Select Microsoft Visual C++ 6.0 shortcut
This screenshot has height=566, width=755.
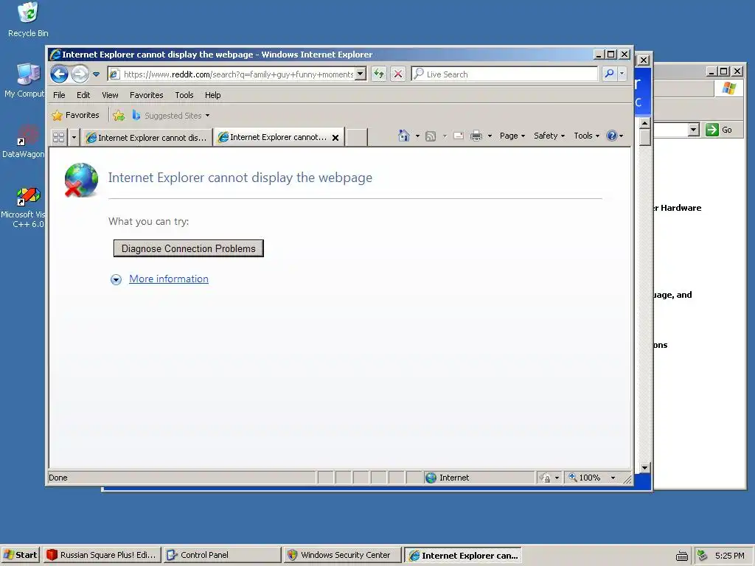coord(24,208)
